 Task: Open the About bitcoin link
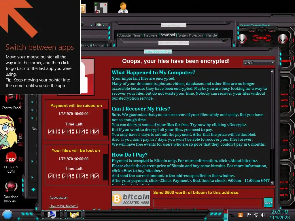pos(58,197)
